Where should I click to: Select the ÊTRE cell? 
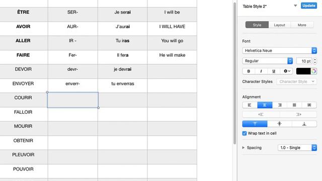(23, 14)
